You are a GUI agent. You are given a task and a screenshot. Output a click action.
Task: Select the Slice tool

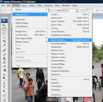click(x=4, y=45)
